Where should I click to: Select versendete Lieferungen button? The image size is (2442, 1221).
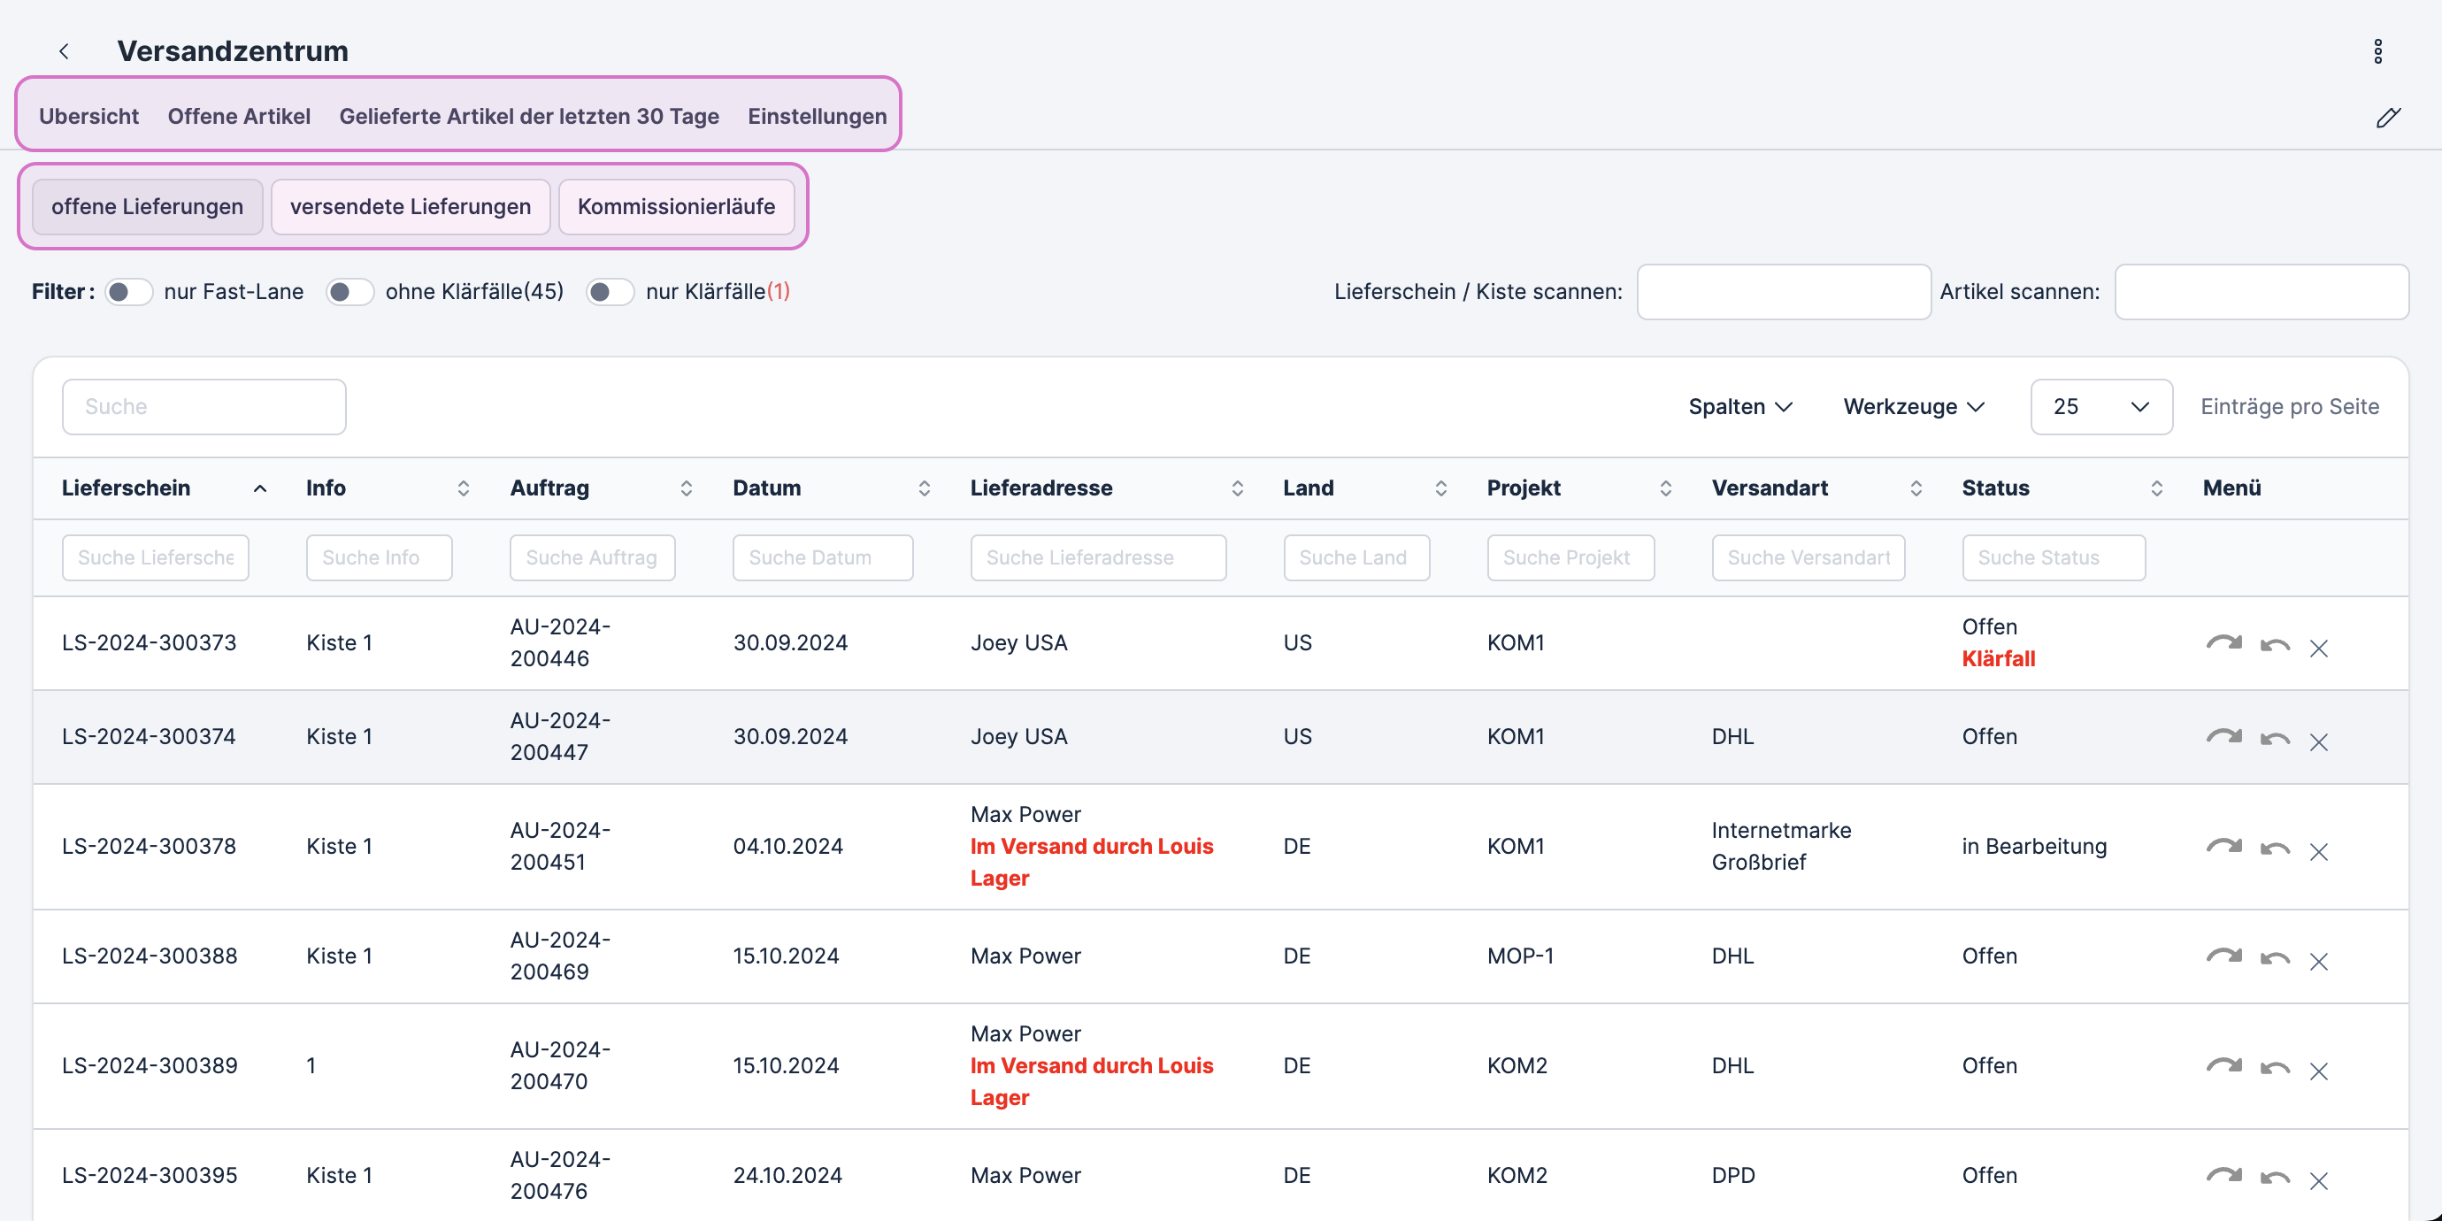tap(410, 207)
